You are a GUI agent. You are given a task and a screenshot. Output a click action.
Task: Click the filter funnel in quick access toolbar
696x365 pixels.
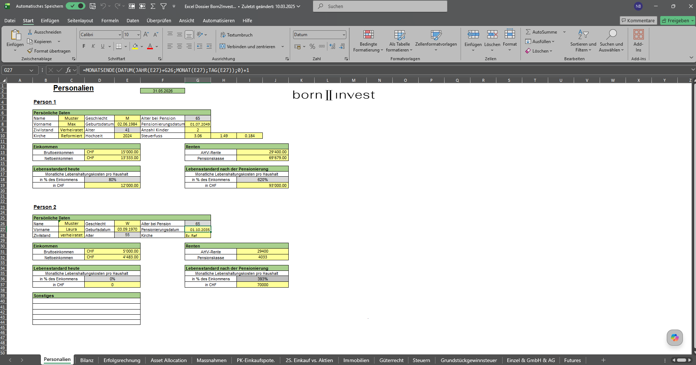tap(164, 6)
